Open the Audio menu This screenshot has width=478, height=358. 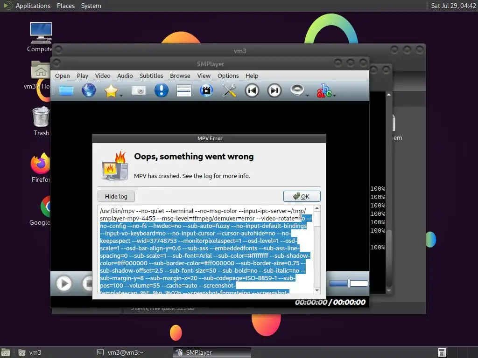pyautogui.click(x=125, y=76)
